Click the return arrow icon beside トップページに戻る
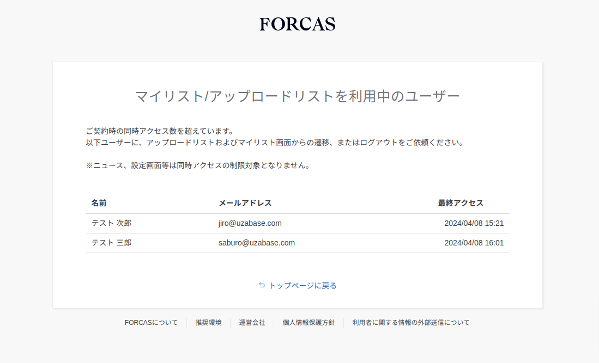This screenshot has height=363, width=599. (262, 285)
